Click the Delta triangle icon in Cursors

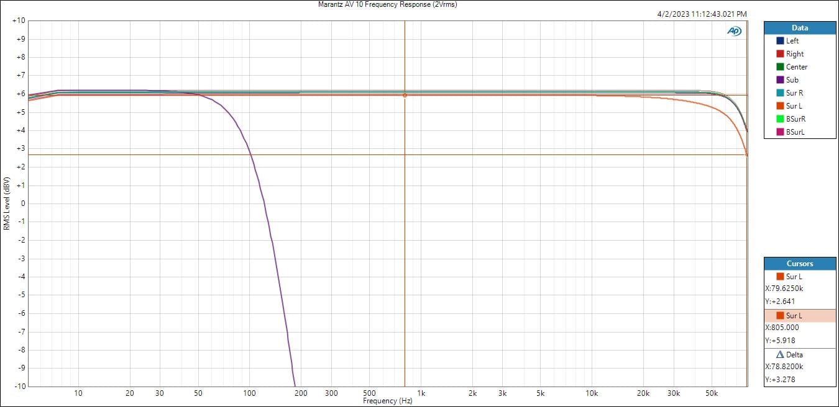point(780,355)
